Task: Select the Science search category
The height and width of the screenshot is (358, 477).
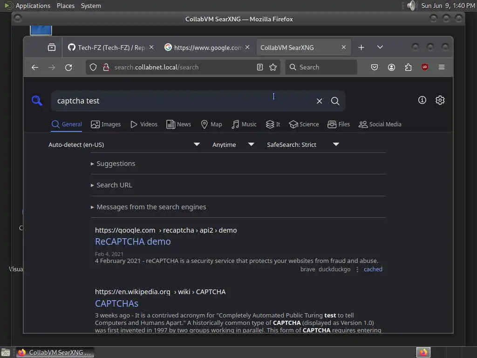Action: point(304,124)
